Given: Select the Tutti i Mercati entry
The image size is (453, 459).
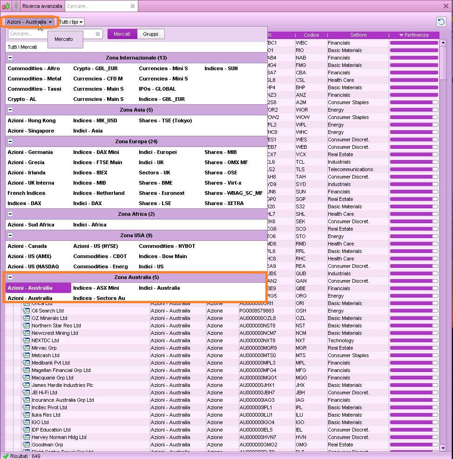Looking at the screenshot, I should [22, 47].
